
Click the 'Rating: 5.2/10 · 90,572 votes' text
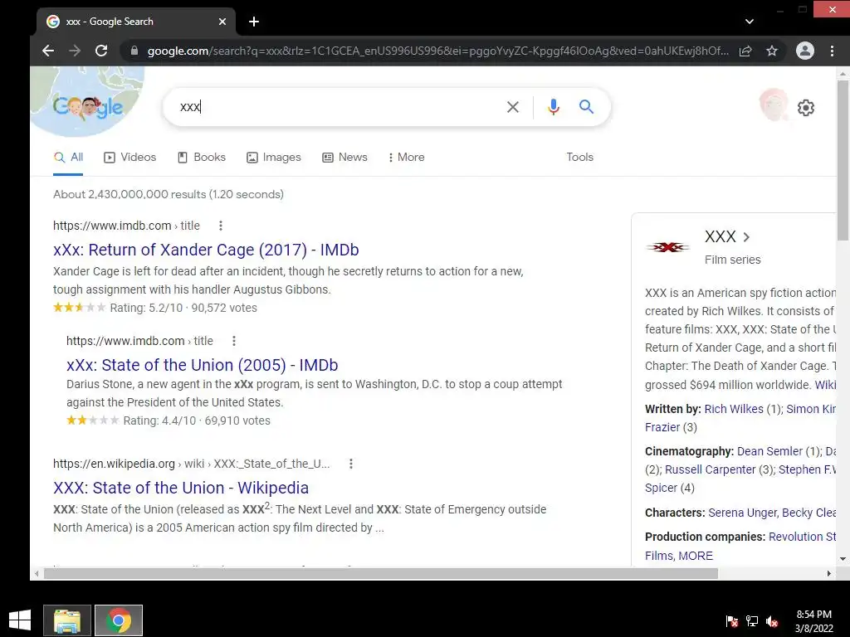183,308
